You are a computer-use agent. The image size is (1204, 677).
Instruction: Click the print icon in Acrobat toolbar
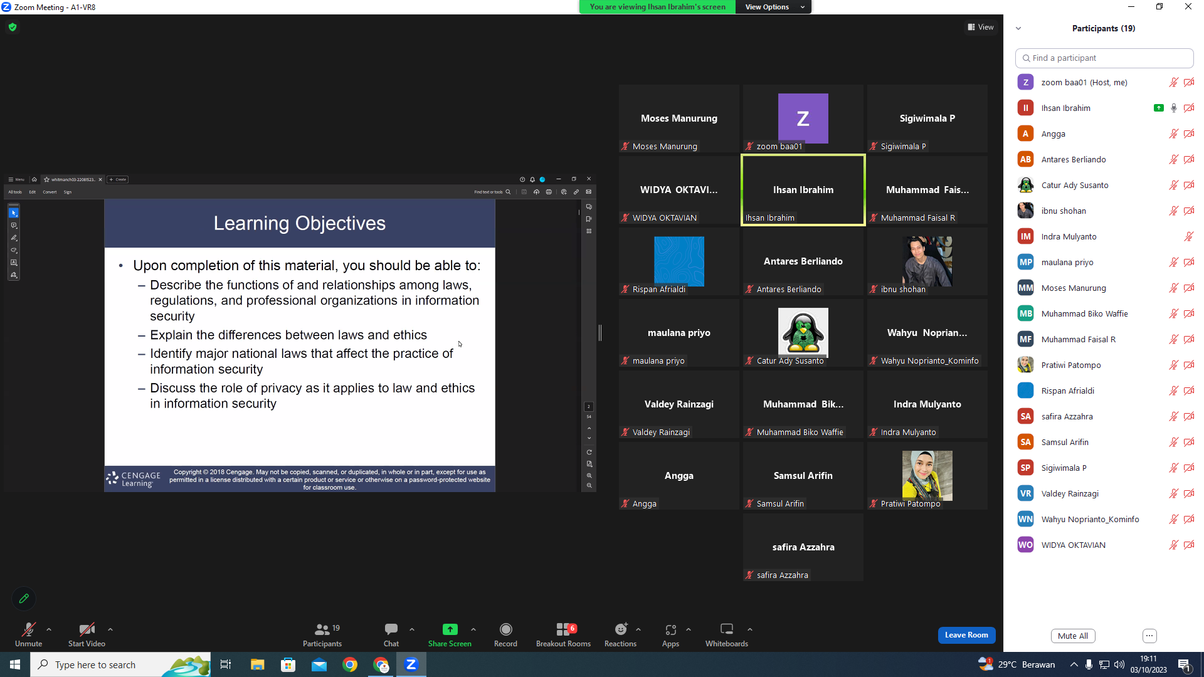pos(549,192)
